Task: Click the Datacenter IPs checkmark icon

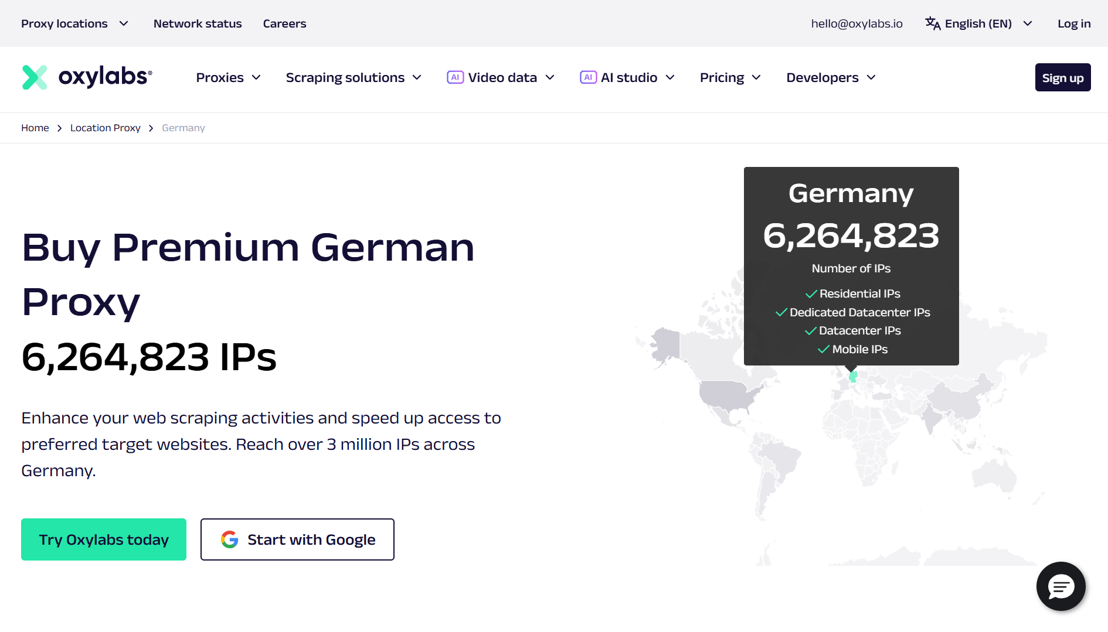Action: tap(811, 331)
